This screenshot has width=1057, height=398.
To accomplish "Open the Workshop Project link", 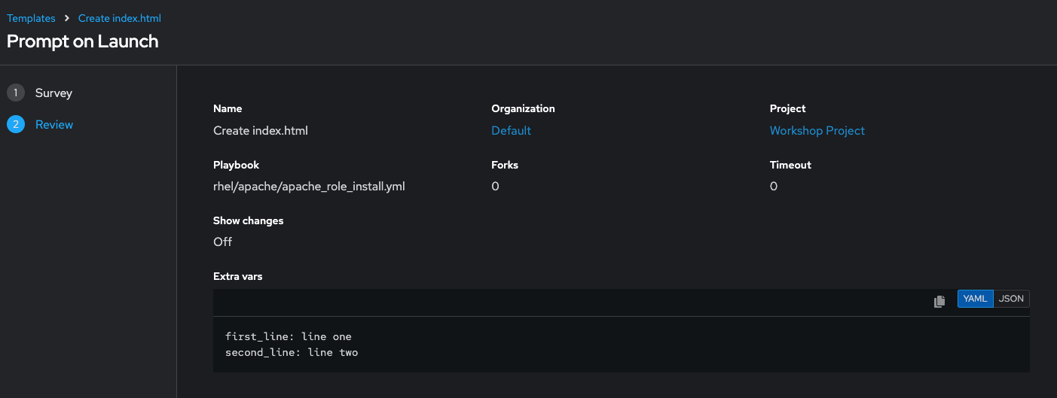I will pyautogui.click(x=817, y=131).
